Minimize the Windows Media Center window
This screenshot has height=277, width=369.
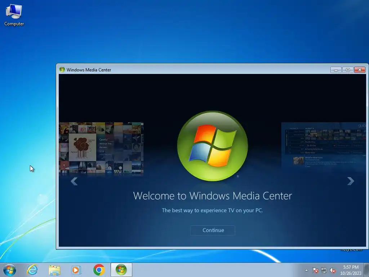coord(336,70)
